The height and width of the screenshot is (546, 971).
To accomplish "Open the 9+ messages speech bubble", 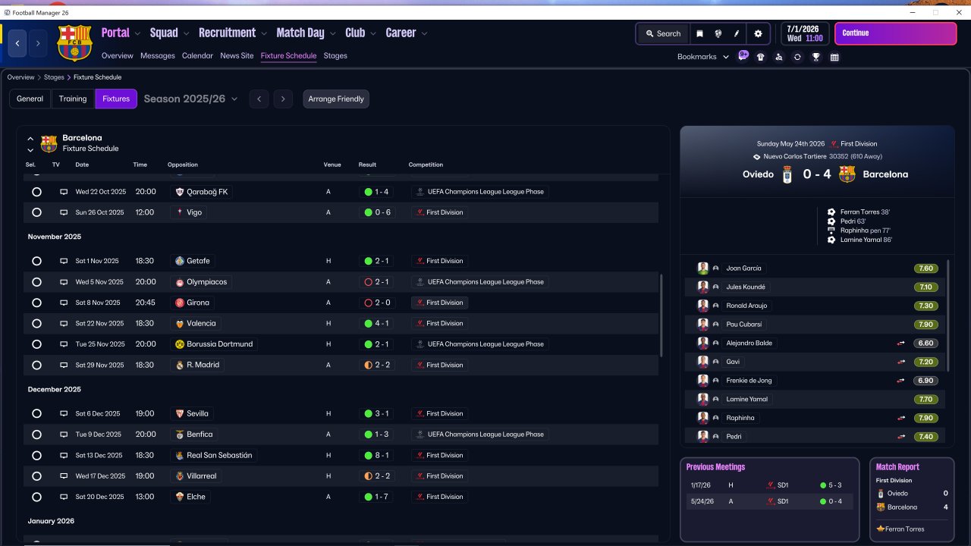I will coord(743,56).
